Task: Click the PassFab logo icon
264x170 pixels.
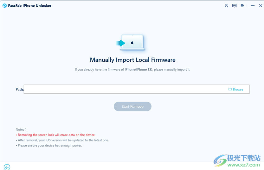Action: [4, 6]
